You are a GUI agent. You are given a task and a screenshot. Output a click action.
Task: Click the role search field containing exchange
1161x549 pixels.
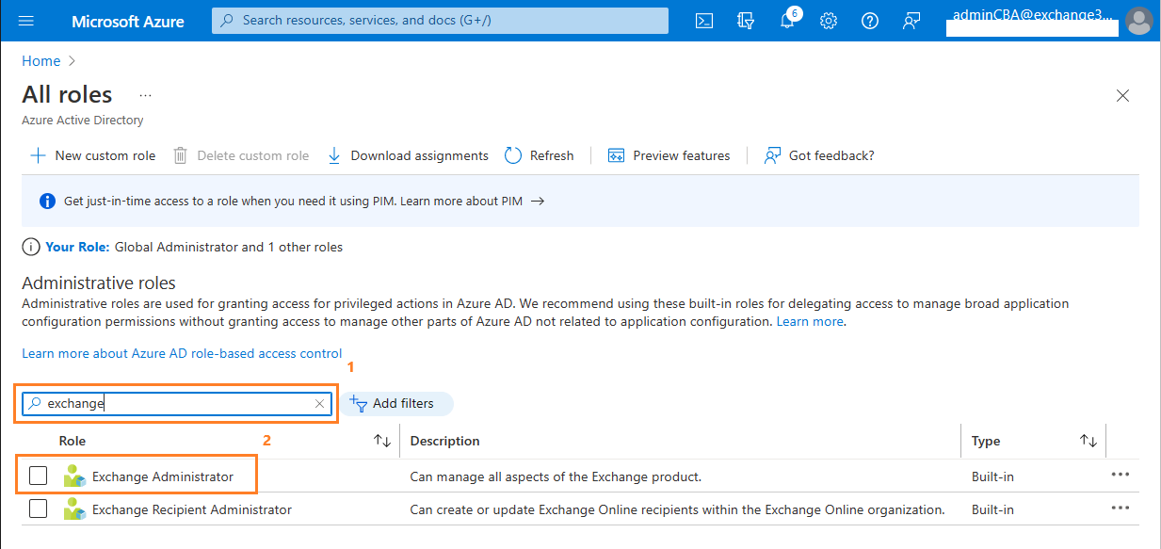[x=178, y=403]
